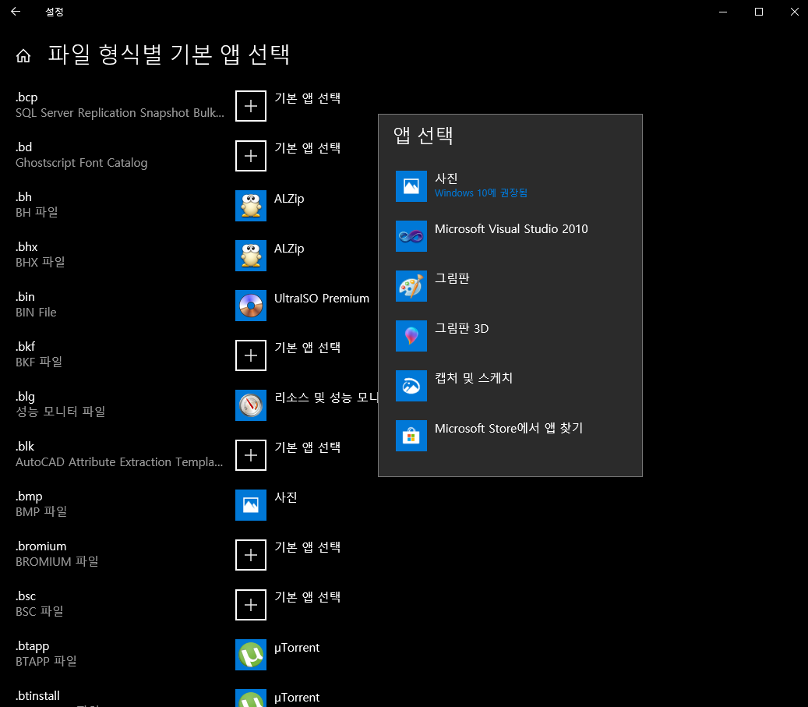Open the Settings home icon
This screenshot has width=808, height=707.
tap(23, 55)
